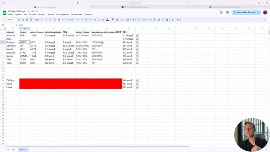
Task: Open the zoom 100% dropdown
Action: click(38, 20)
